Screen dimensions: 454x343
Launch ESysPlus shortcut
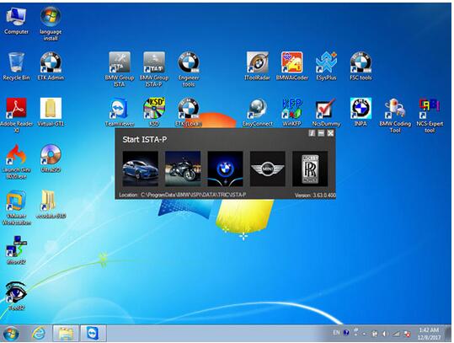tap(326, 66)
